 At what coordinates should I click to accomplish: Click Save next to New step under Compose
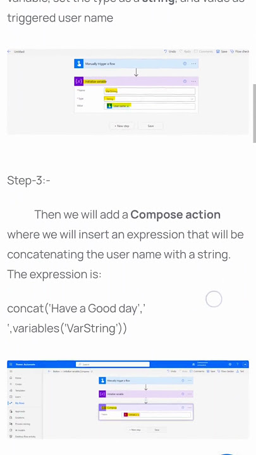tap(157, 430)
